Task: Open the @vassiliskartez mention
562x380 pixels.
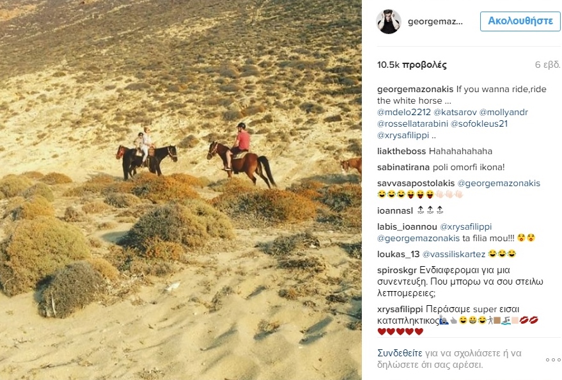Action: 454,254
